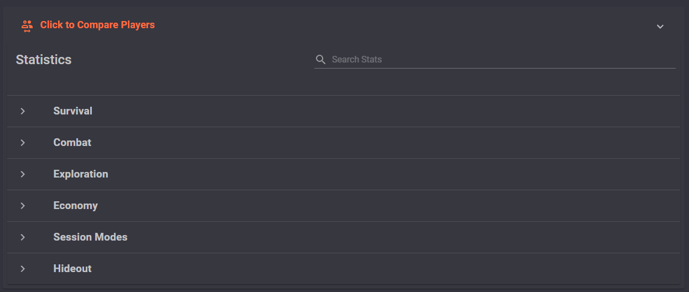
Task: Click empty area of the Hideout row
Action: pyautogui.click(x=387, y=269)
